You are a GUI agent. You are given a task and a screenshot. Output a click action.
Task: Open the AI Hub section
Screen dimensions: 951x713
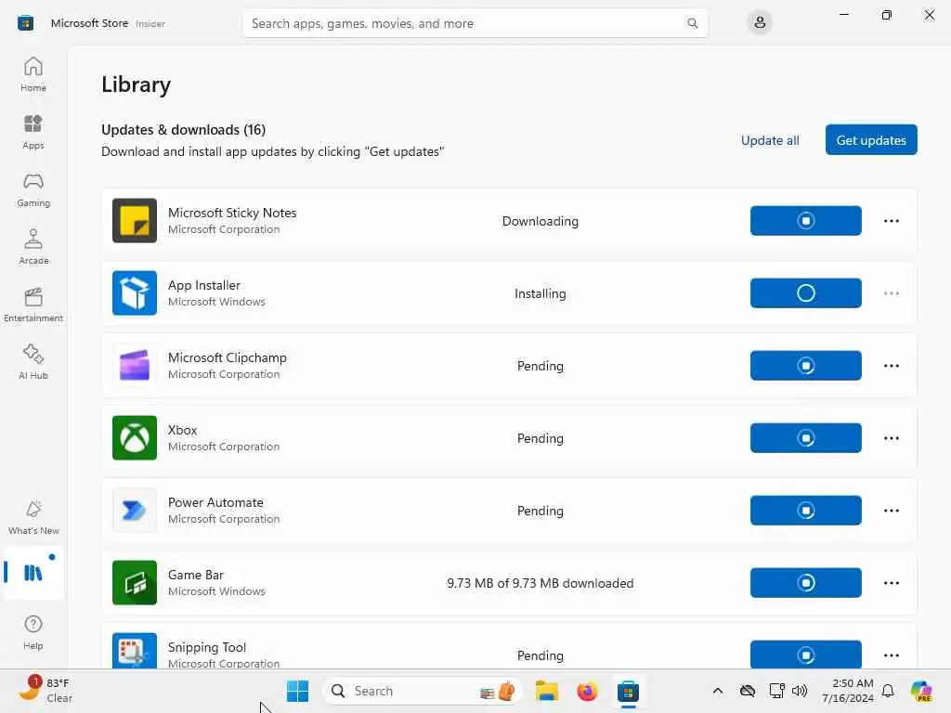[x=33, y=363]
